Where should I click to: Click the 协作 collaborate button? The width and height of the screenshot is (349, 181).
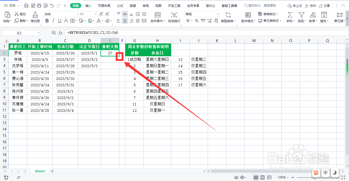pyautogui.click(x=310, y=6)
